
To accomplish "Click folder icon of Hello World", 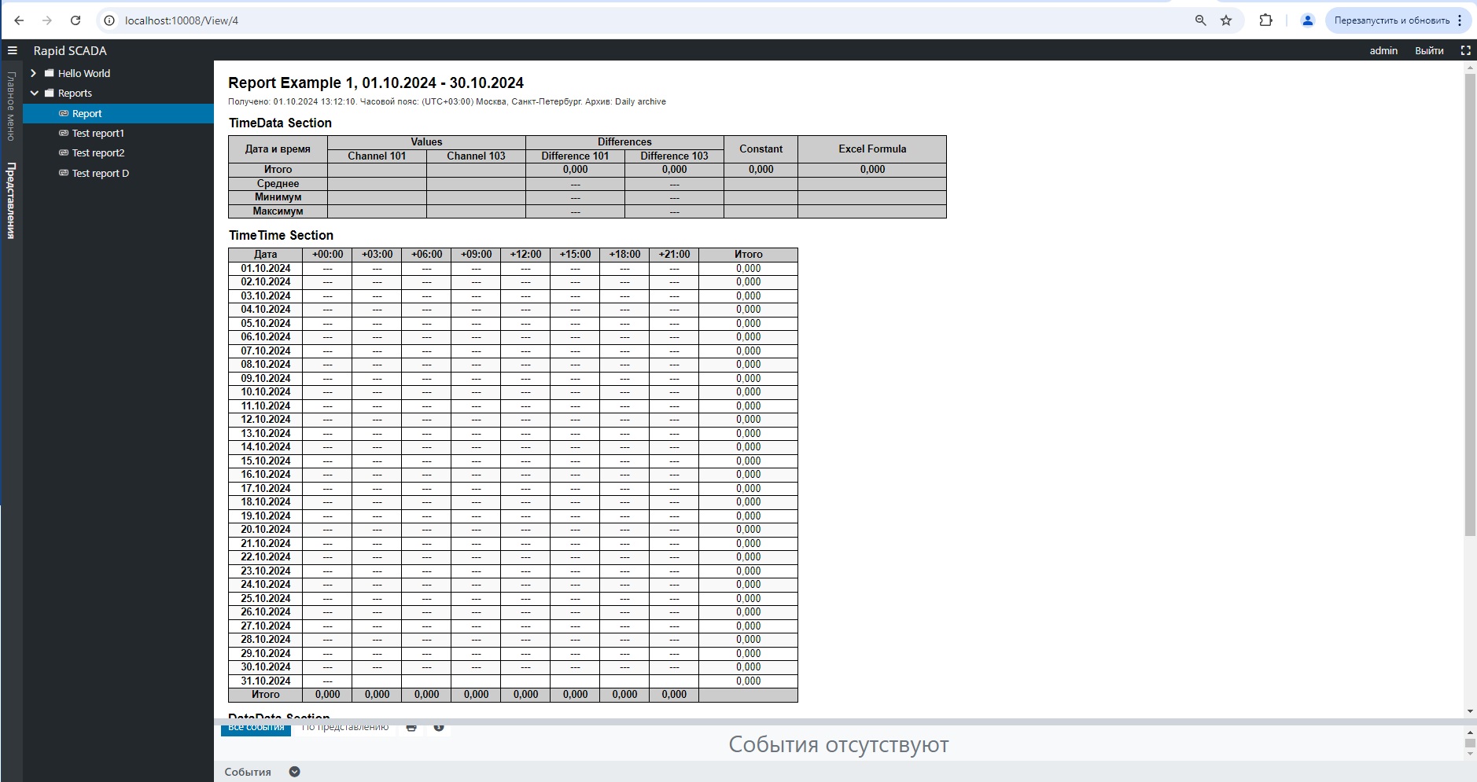I will 50,73.
